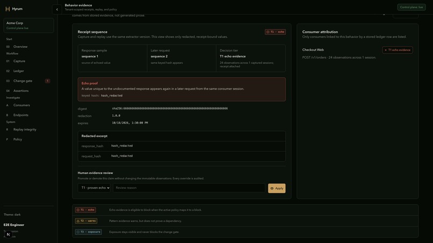Click the Redacted excerpt header
433x243 pixels.
(95, 136)
